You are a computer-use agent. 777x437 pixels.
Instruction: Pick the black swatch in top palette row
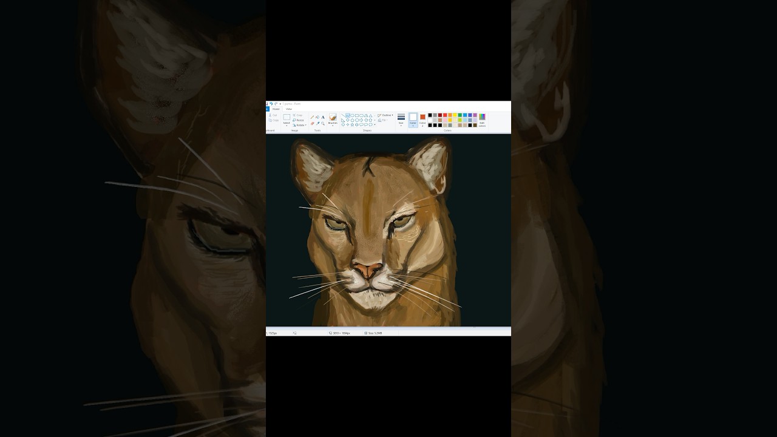coord(430,115)
